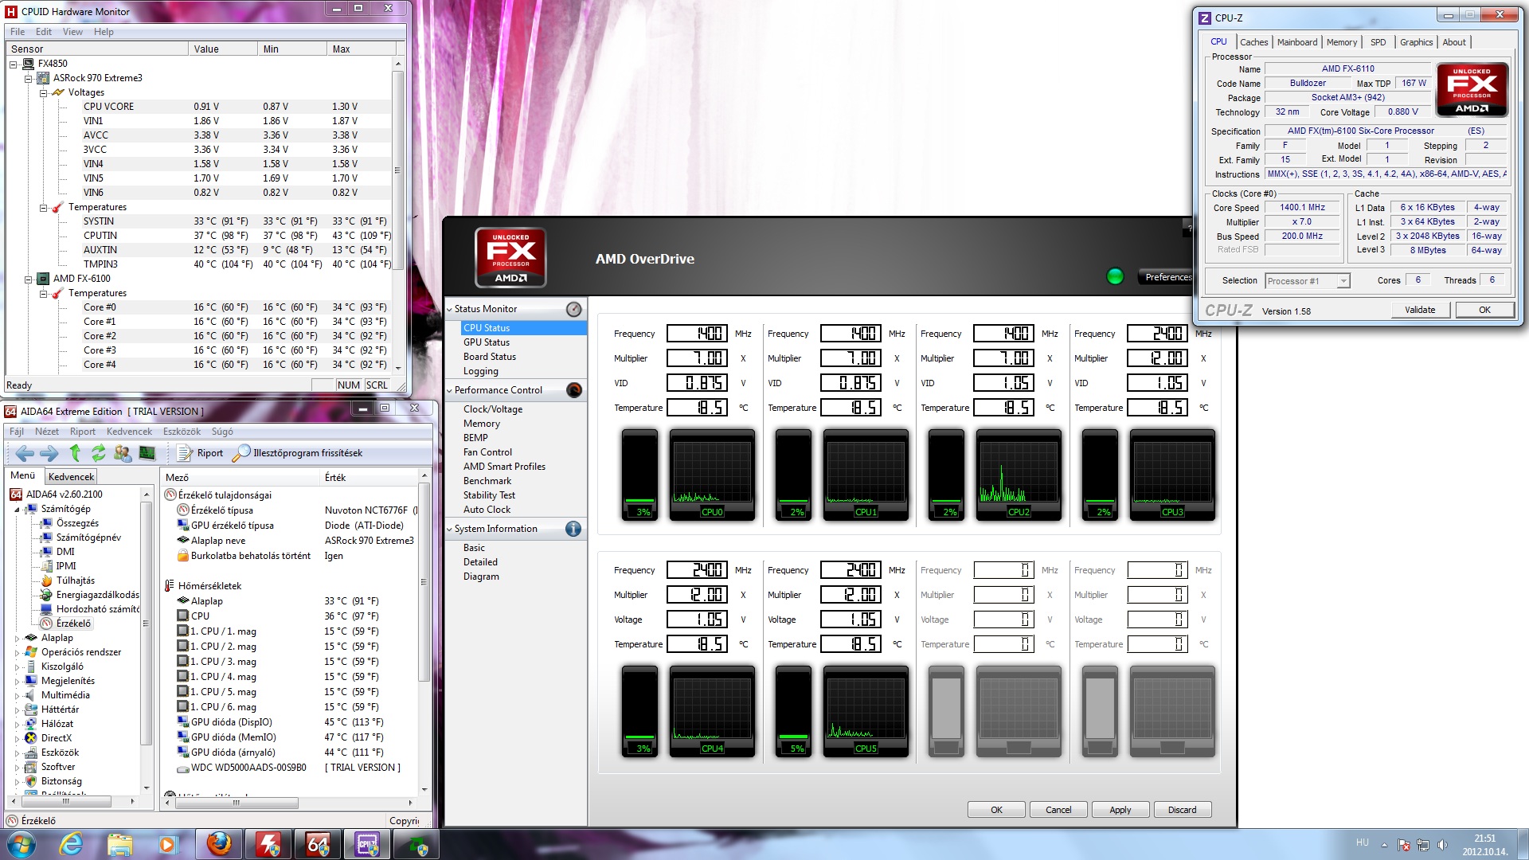Screen dimensions: 1529x860
Task: Click the Performance Control dial icon in OverDrive
Action: click(x=573, y=390)
